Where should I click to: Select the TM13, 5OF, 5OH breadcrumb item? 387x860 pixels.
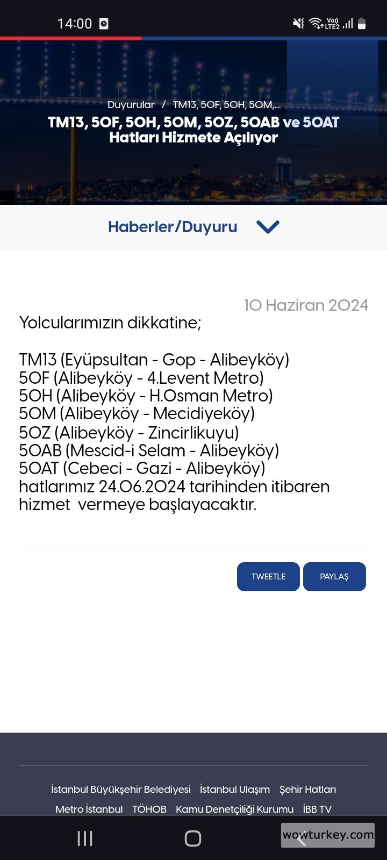(x=226, y=104)
